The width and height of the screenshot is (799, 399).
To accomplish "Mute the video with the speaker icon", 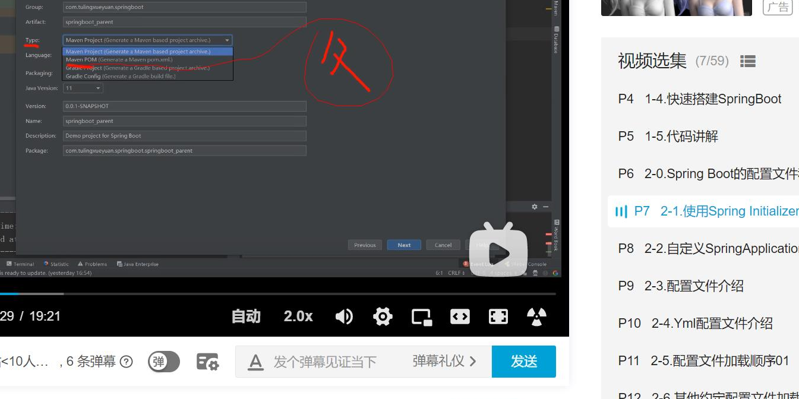I will (x=344, y=316).
